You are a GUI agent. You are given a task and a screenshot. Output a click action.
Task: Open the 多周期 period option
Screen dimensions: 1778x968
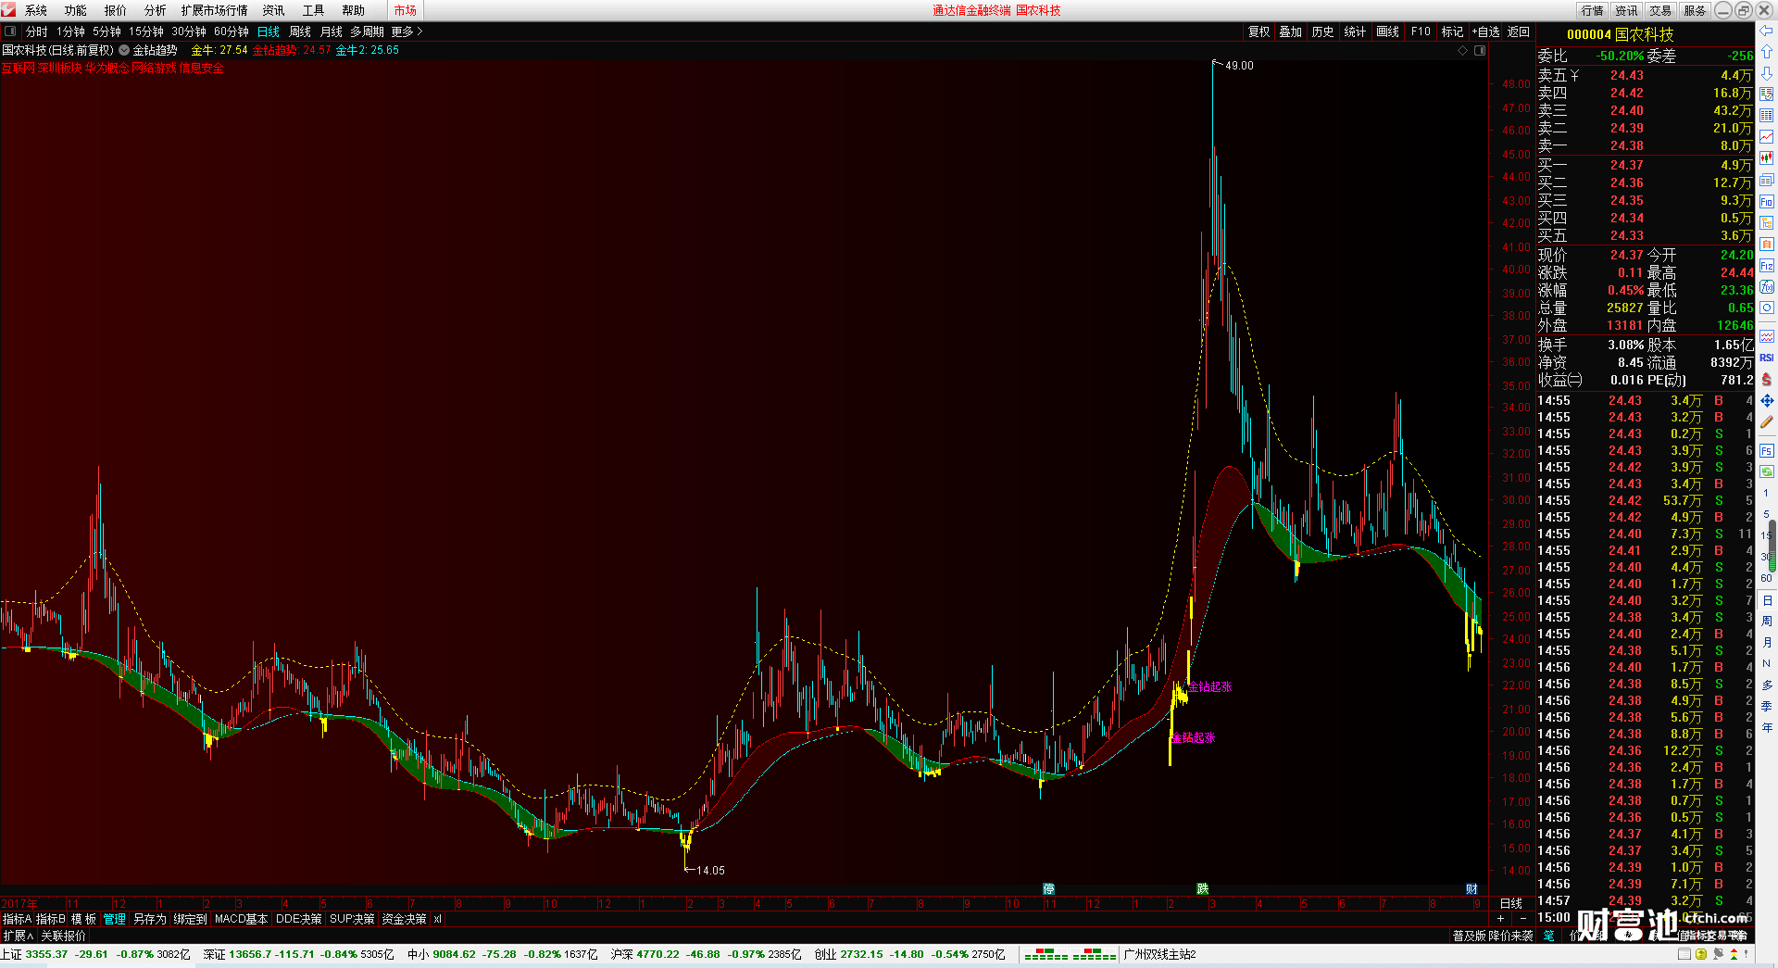tap(367, 31)
